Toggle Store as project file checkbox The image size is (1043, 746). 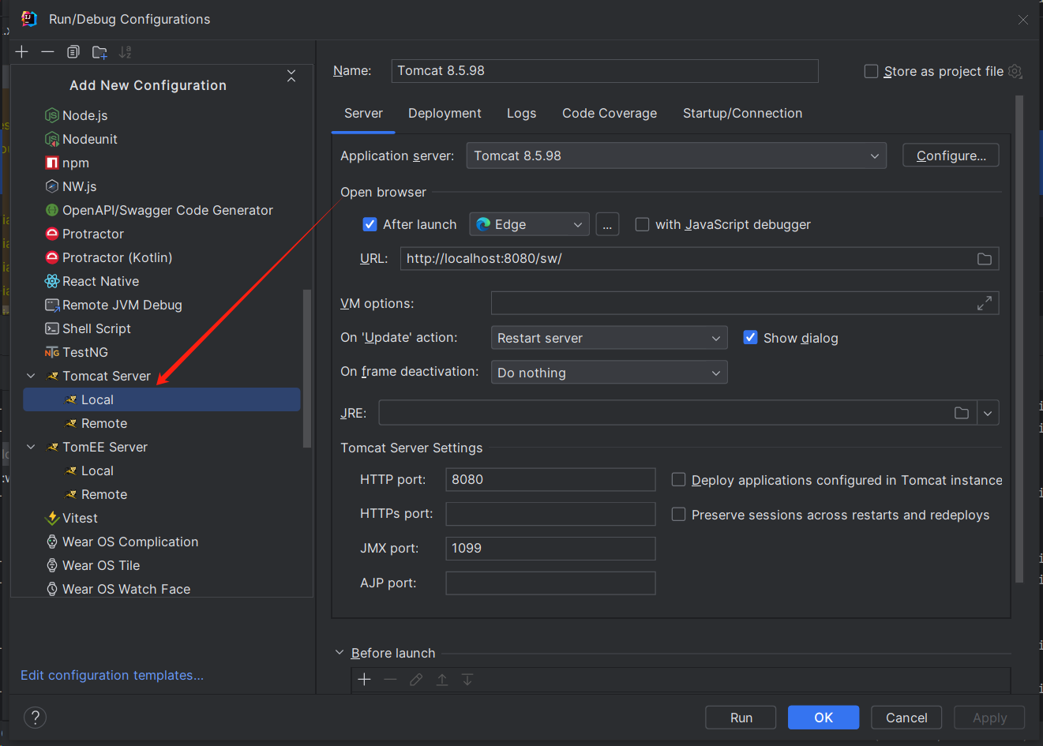871,71
